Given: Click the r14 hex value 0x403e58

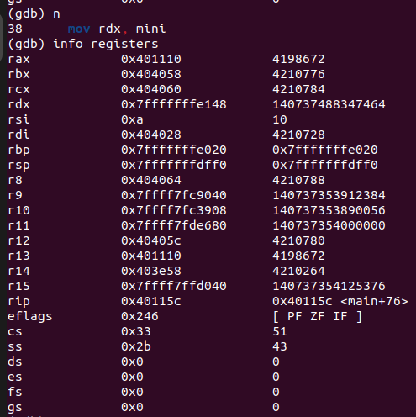Looking at the screenshot, I should (x=151, y=271).
